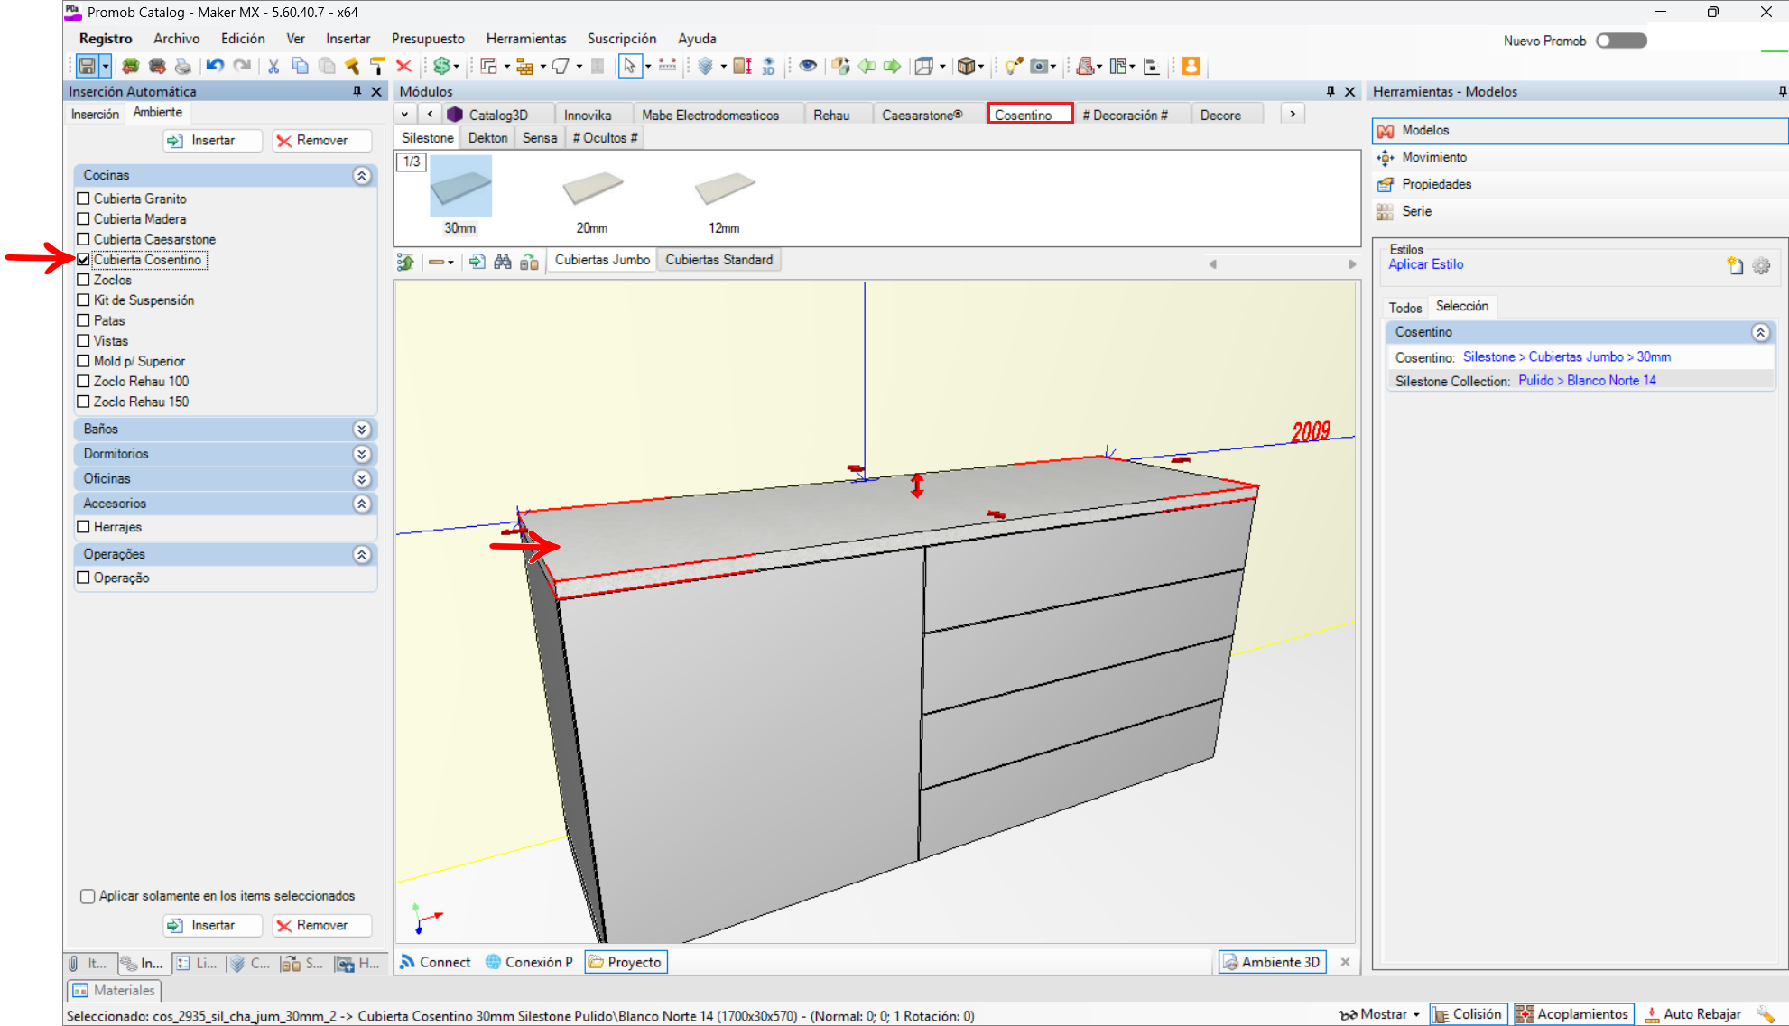Enable the Zoclos checkbox
Image resolution: width=1789 pixels, height=1026 pixels.
[x=84, y=280]
